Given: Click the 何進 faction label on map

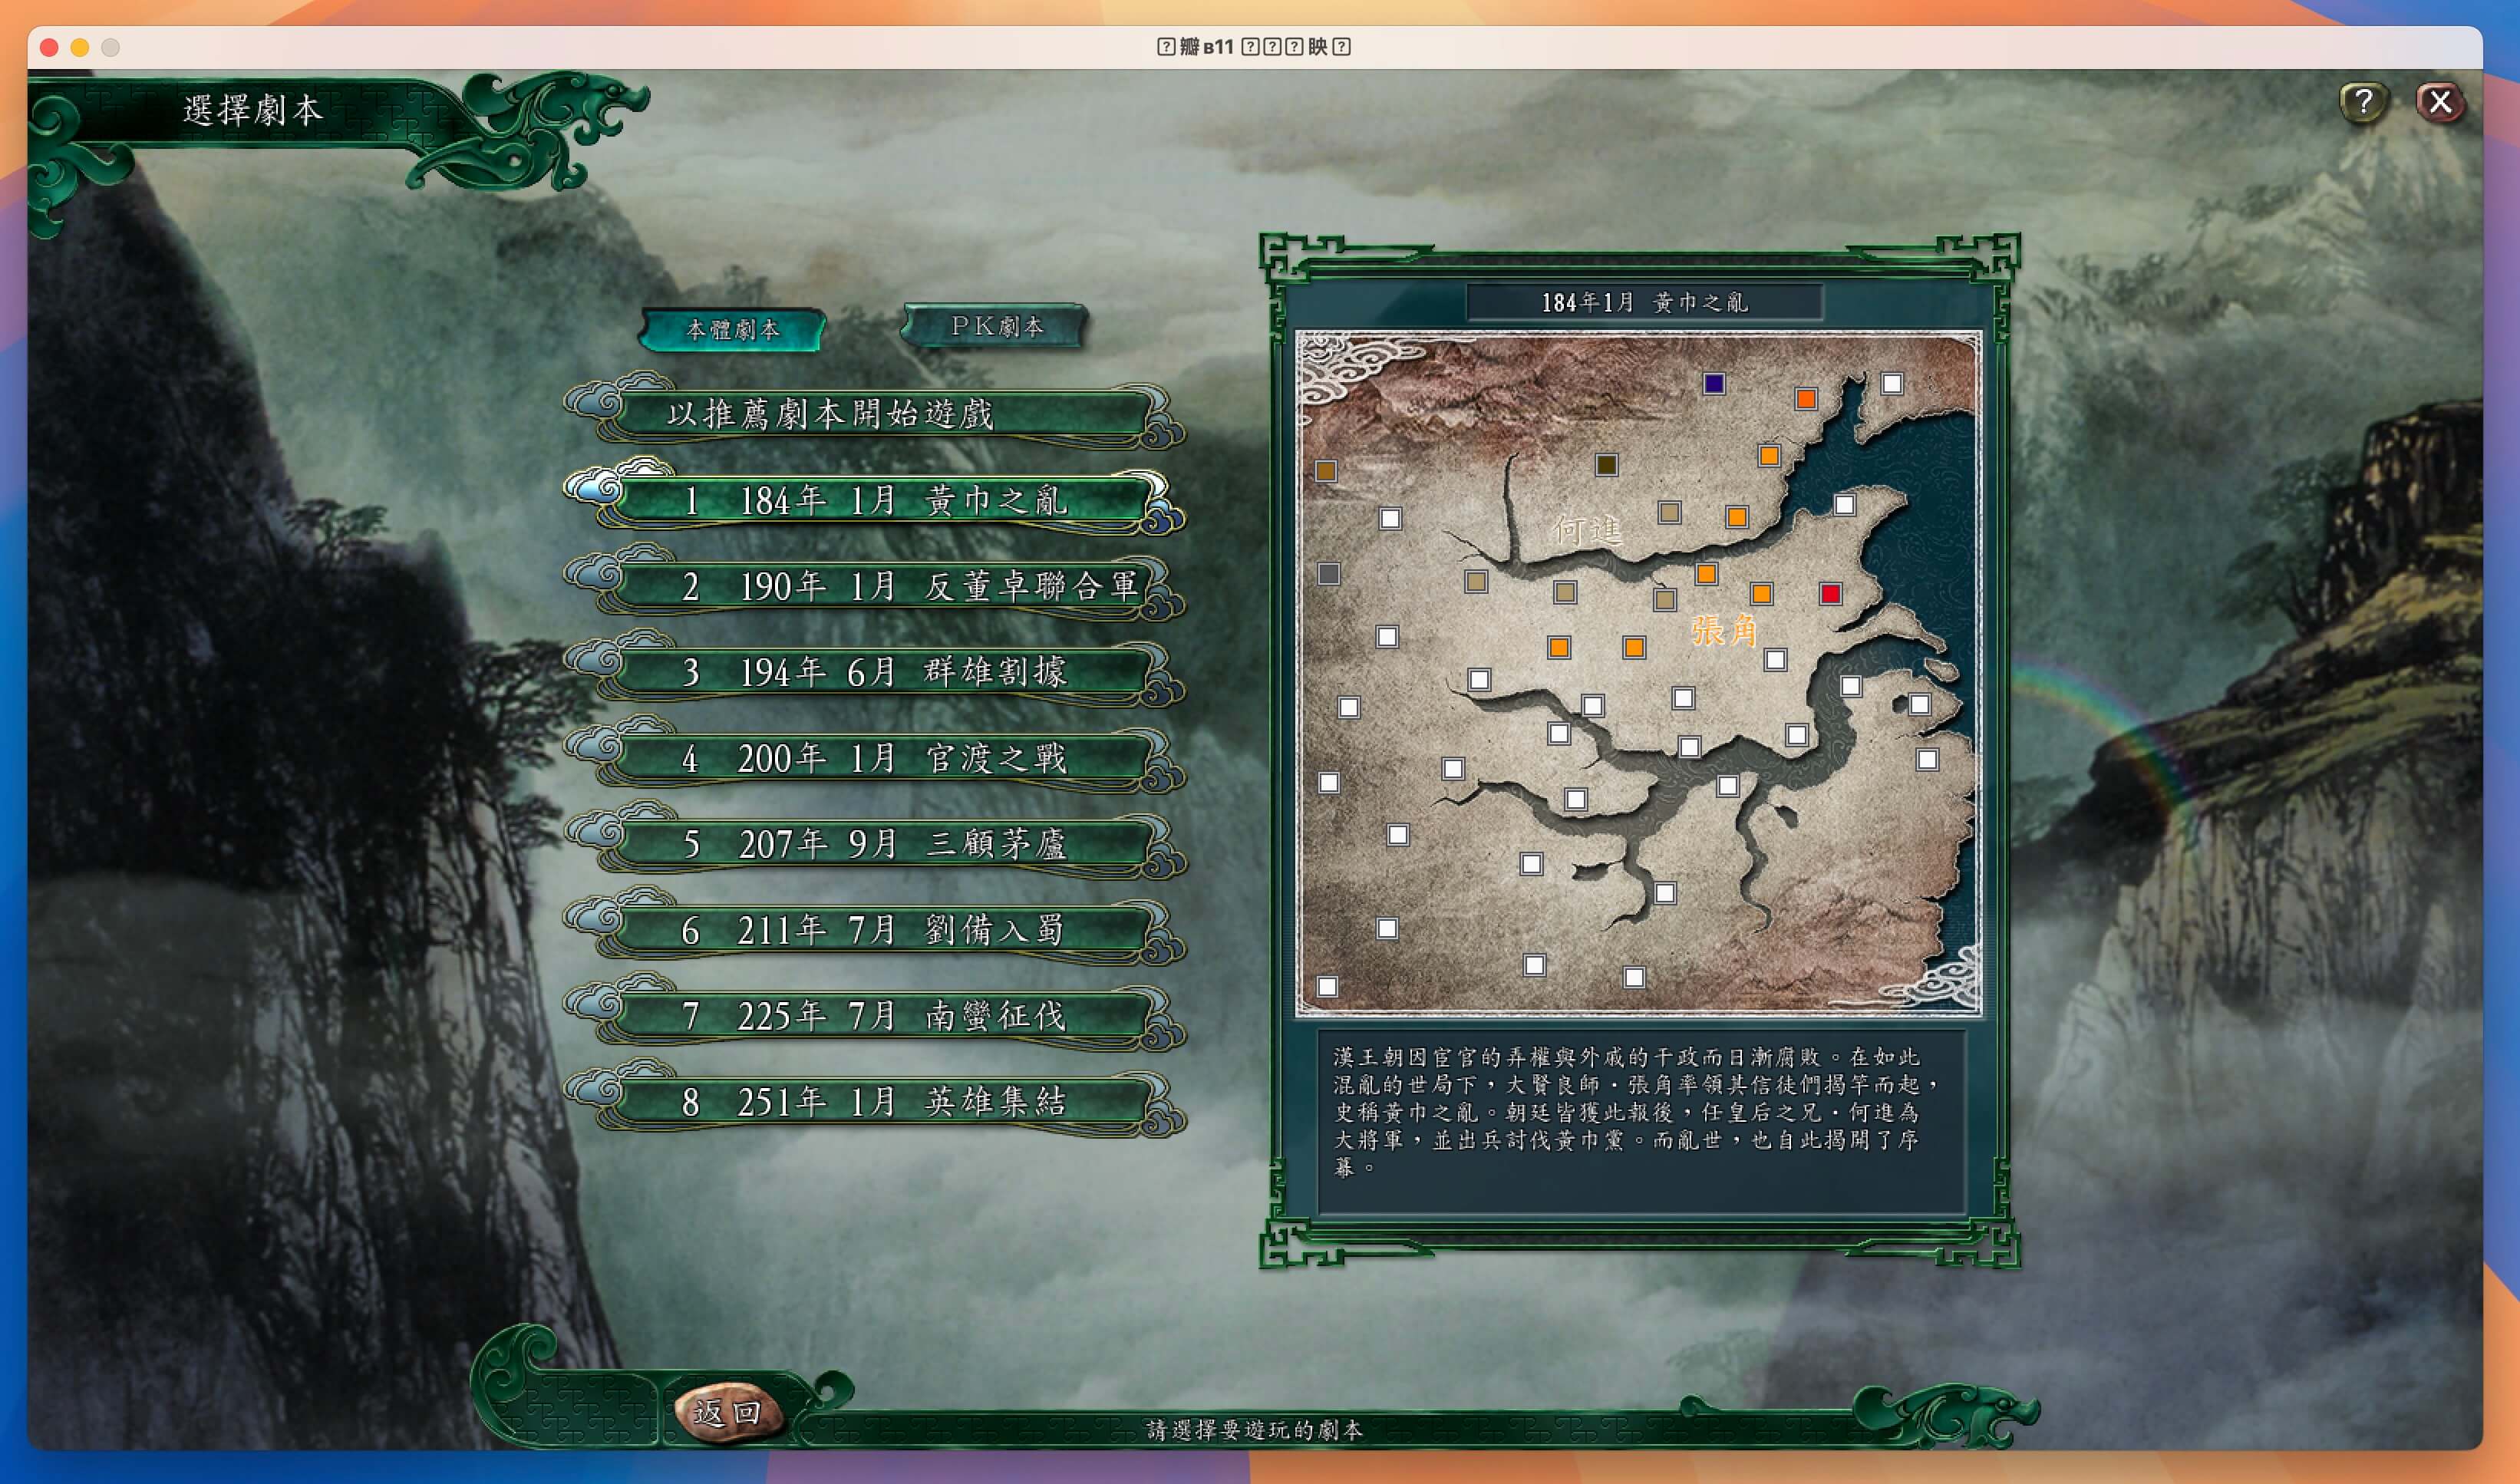Looking at the screenshot, I should [1587, 530].
